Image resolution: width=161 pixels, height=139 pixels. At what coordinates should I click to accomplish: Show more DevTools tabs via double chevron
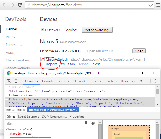tap(141, 81)
